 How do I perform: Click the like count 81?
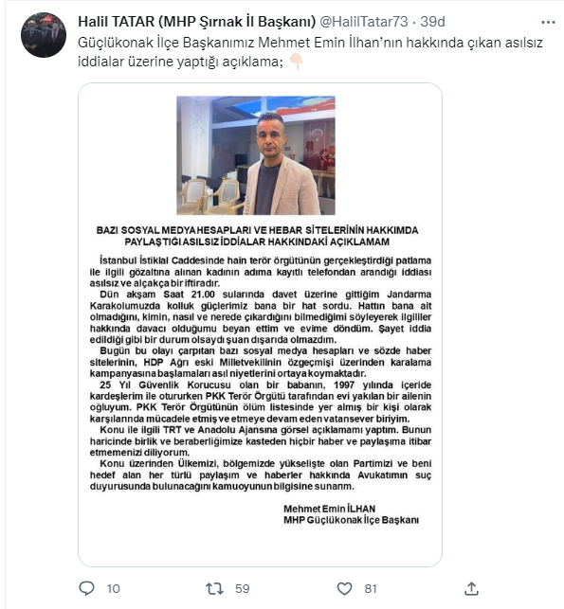point(371,589)
